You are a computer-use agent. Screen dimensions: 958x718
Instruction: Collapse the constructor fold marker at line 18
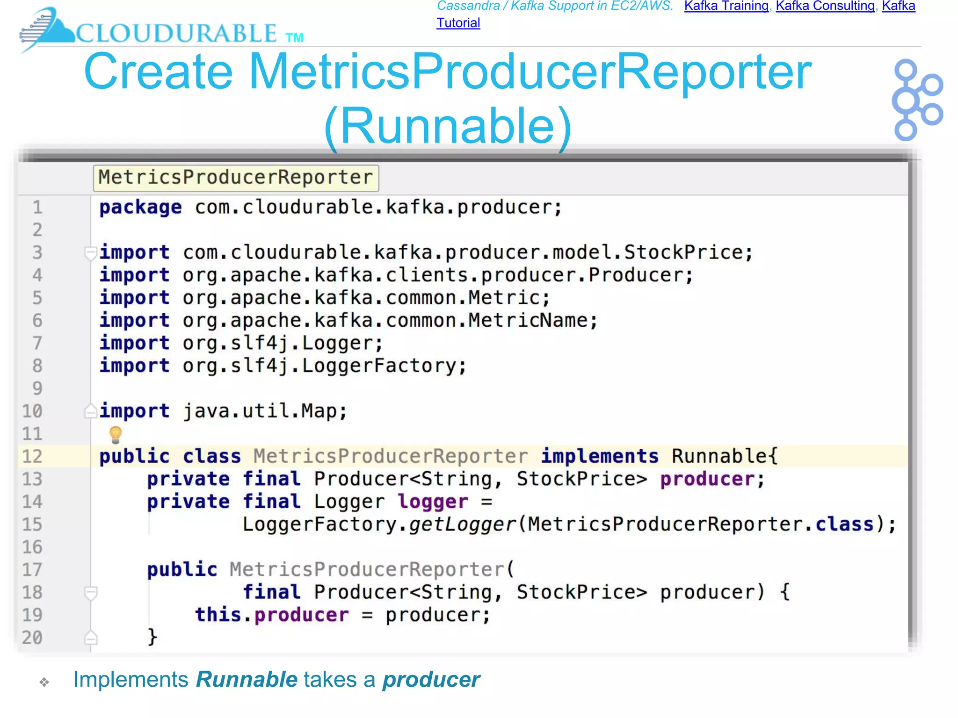[x=90, y=593]
